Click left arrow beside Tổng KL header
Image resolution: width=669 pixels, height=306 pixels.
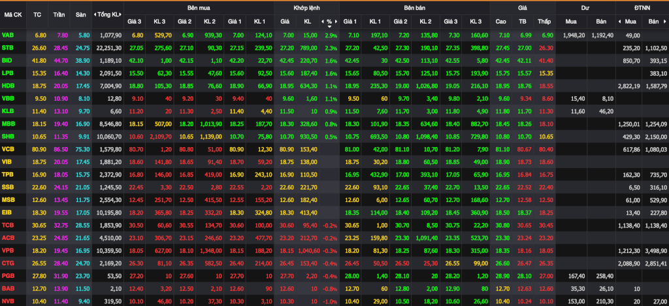[x=95, y=14]
